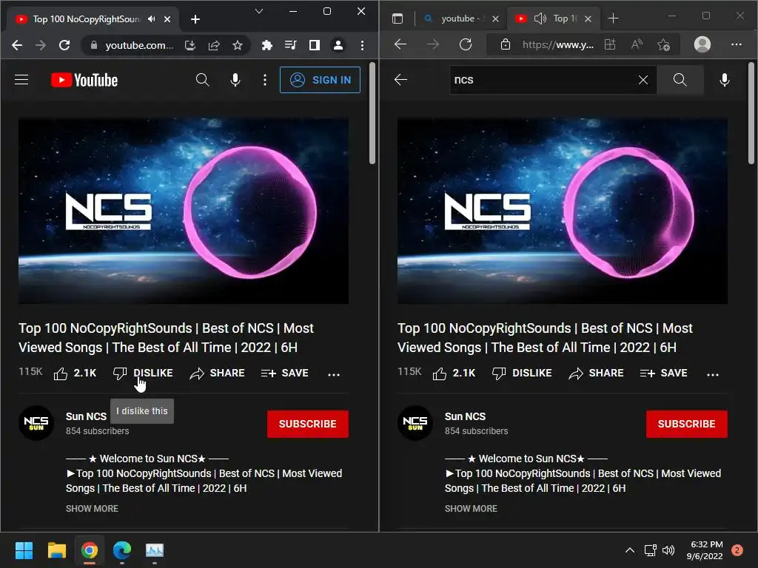Share this page icon in Chrome
Screen dimensions: 758x568
[x=214, y=45]
